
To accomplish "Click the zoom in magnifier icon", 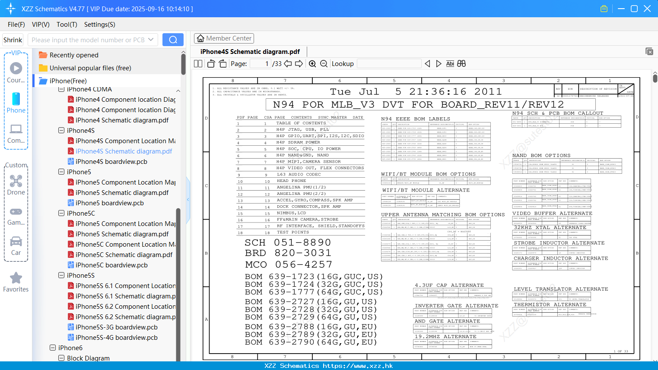I will (x=312, y=64).
